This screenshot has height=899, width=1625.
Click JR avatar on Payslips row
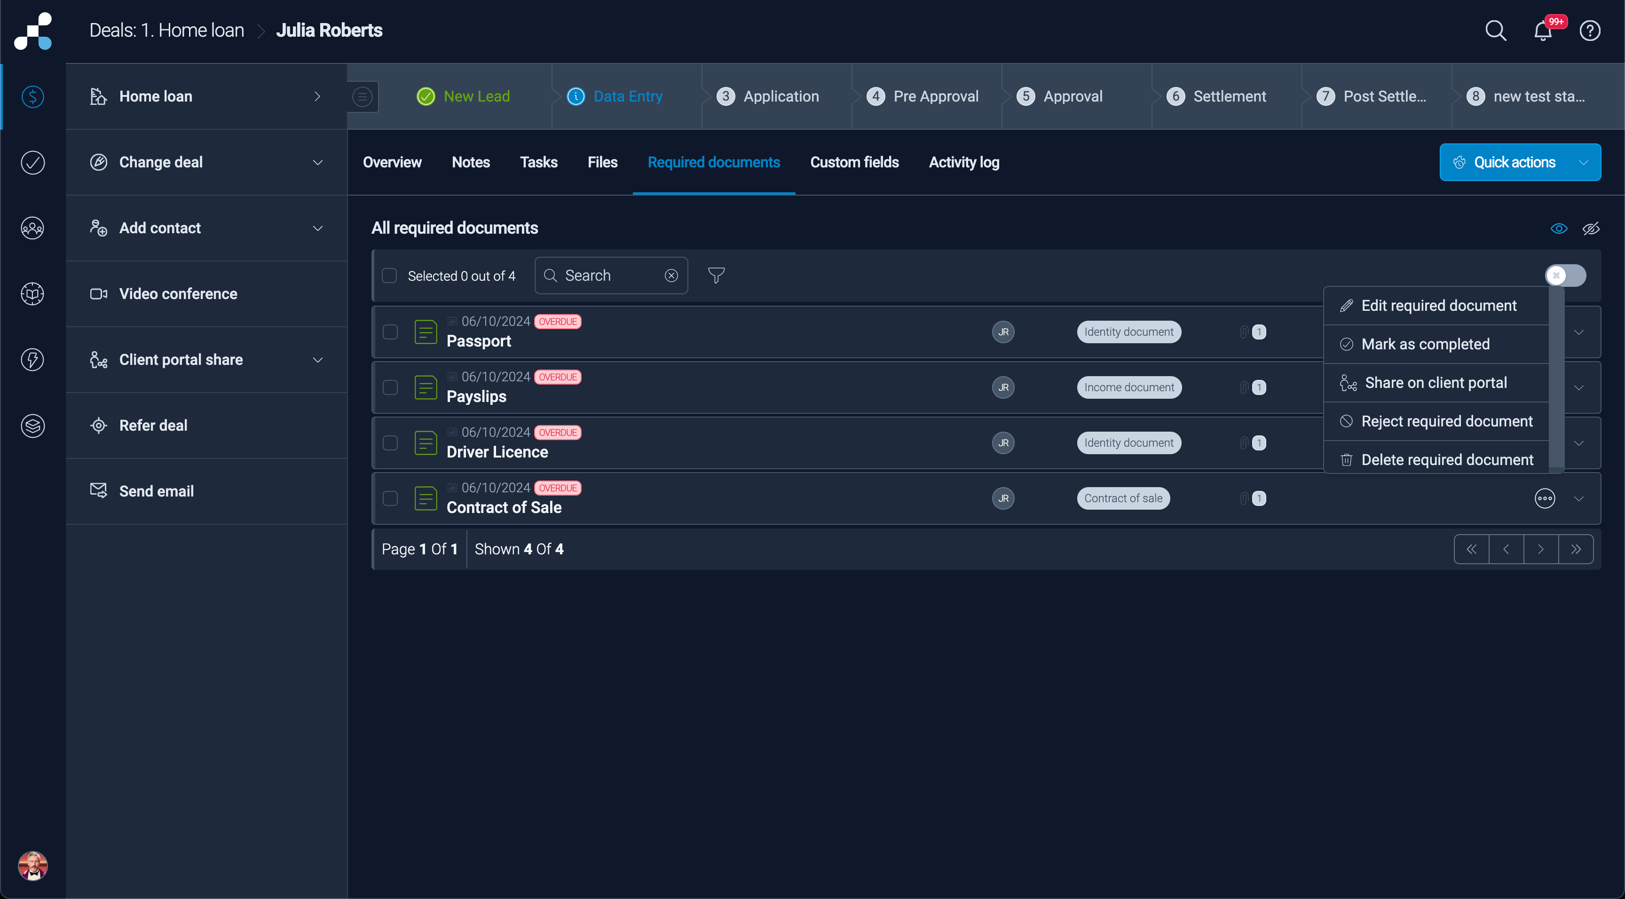coord(1003,386)
